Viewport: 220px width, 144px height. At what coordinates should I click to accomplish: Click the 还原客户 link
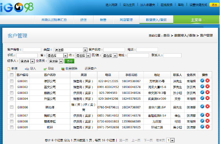click(x=90, y=68)
